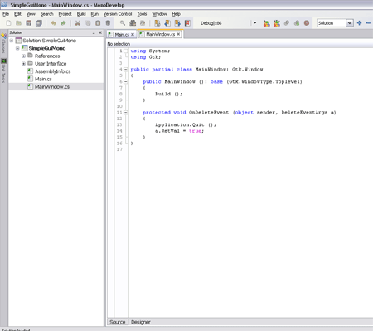
Task: Click the Open file toolbar icon
Action: tap(18, 23)
